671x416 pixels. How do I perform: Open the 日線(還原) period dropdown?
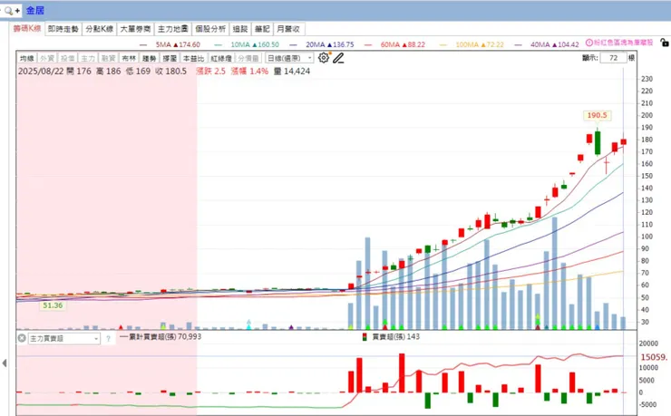point(290,58)
